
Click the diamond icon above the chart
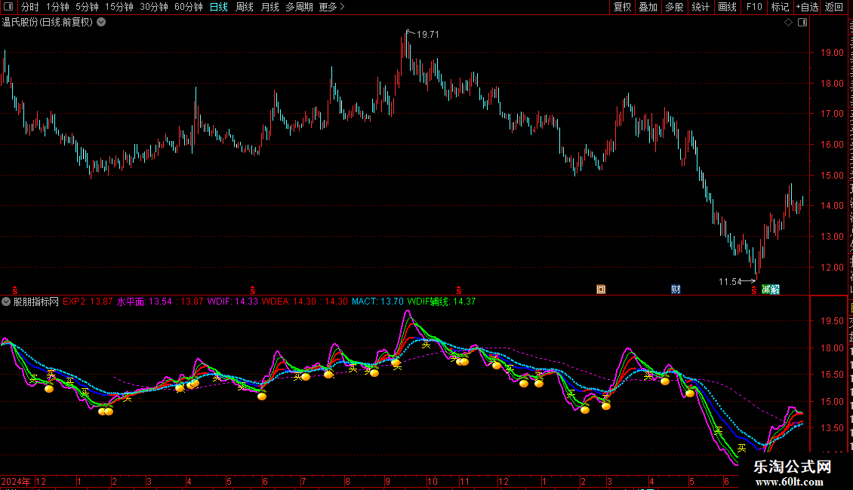(788, 23)
